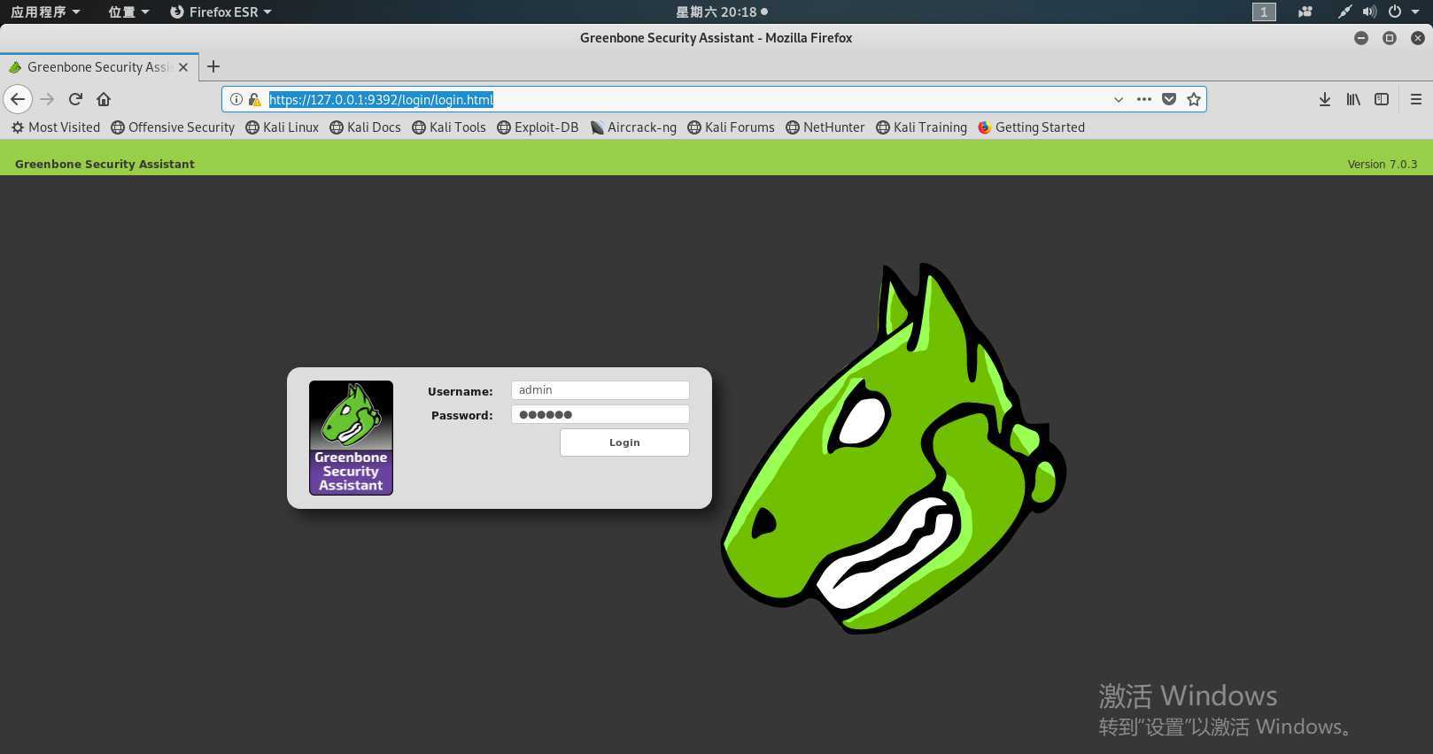Focus the Password input field
The width and height of the screenshot is (1433, 754).
pos(600,414)
